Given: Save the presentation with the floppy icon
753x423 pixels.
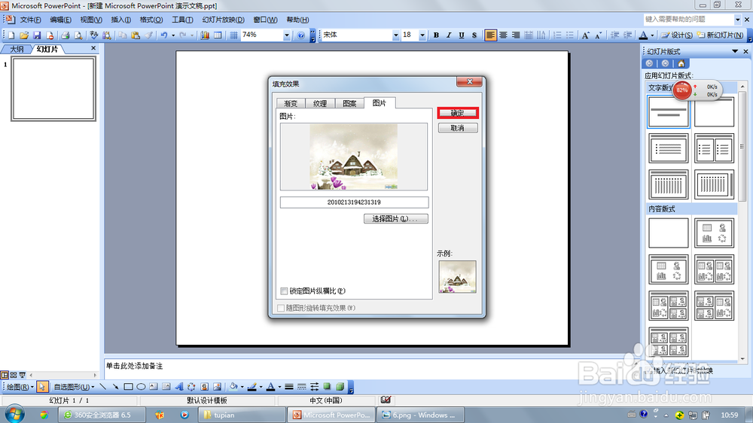Looking at the screenshot, I should (x=37, y=35).
